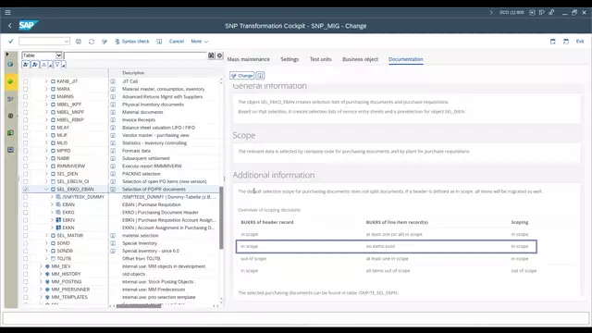
Task: Tick the checkbox for KANB_JIT
Action: pos(25,81)
